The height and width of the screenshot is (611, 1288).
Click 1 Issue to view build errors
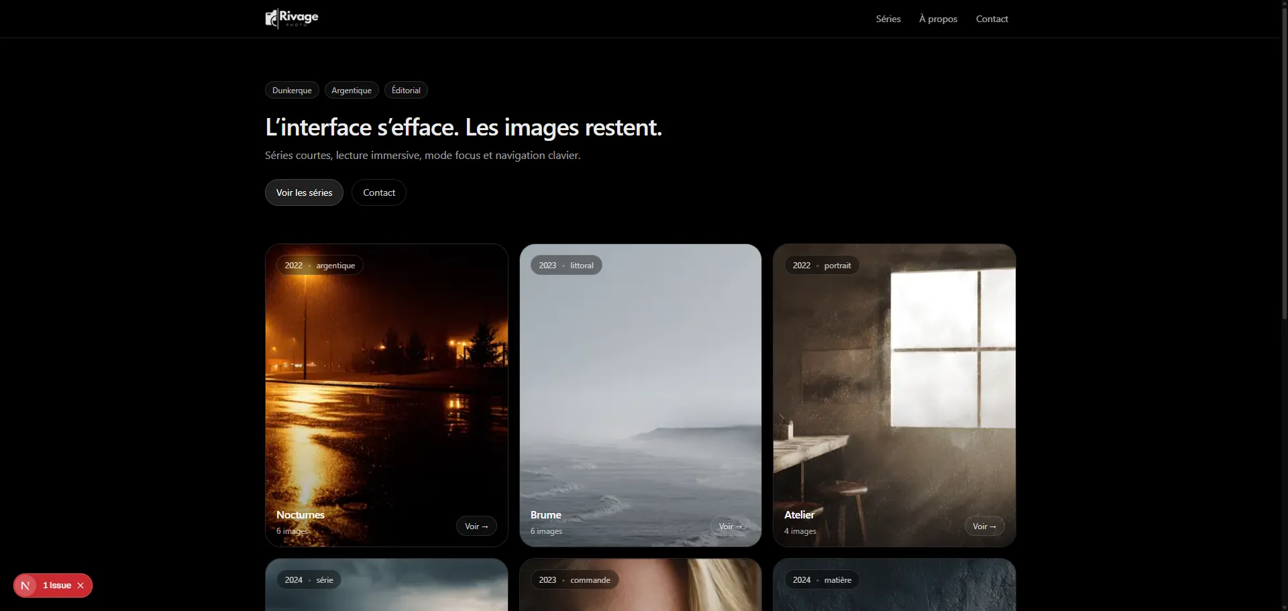56,585
